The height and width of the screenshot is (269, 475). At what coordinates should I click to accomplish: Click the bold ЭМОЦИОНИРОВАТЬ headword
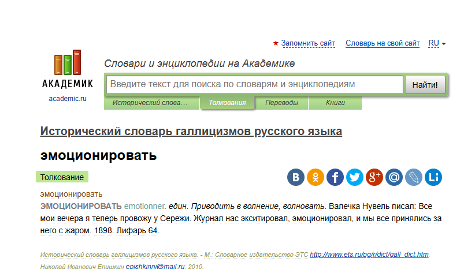click(81, 206)
